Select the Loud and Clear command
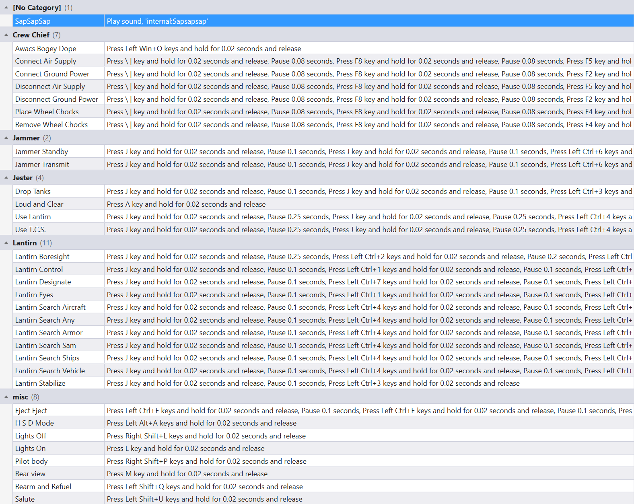This screenshot has height=504, width=634. pos(39,204)
